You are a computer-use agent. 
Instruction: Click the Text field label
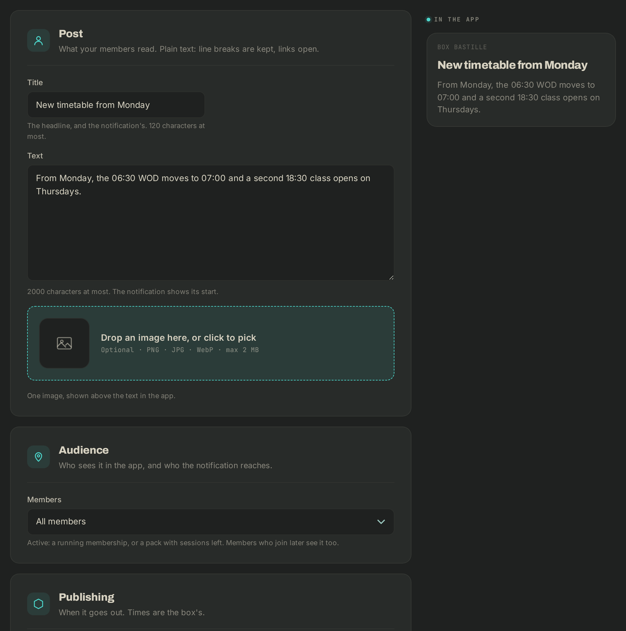(35, 156)
